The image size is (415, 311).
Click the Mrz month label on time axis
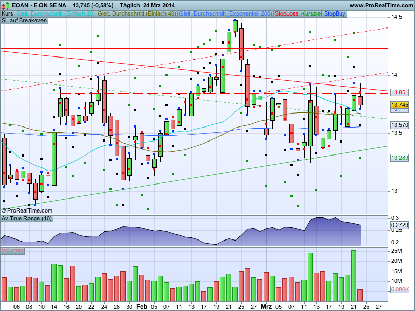(266, 307)
